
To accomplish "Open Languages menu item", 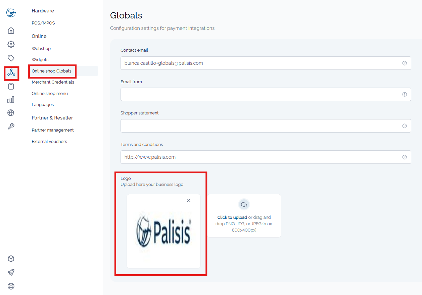I will click(x=43, y=105).
